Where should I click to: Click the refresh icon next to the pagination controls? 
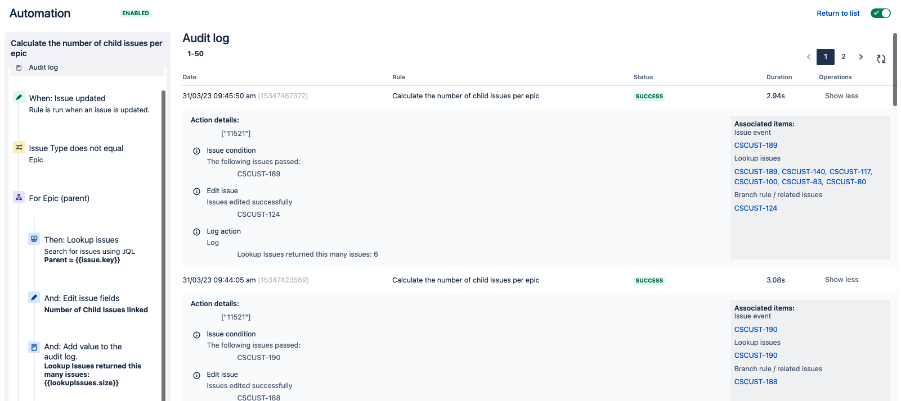coord(881,58)
